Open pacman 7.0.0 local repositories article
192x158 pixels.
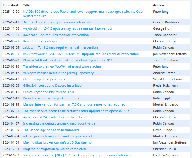tap(74, 105)
